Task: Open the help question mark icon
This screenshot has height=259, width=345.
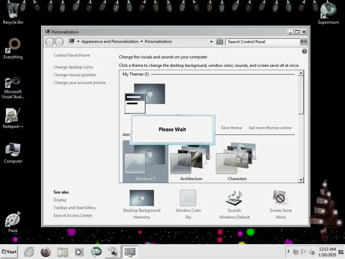Action: pos(304,51)
